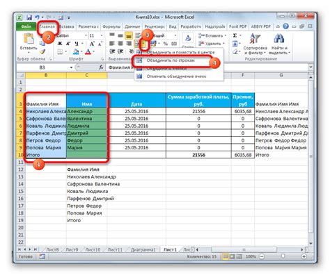Switch to the Вид tab
This screenshot has height=275, width=330.
point(173,26)
